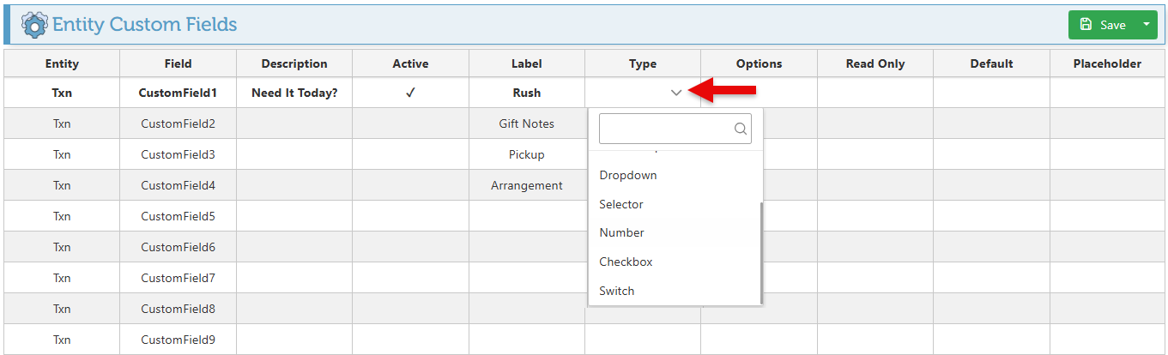Toggle Active cell for CustomField2 row
1168x355 pixels.
(x=410, y=123)
